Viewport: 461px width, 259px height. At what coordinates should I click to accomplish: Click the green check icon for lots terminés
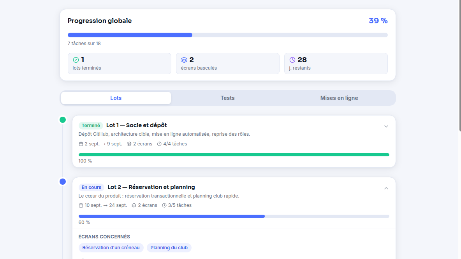tap(76, 60)
